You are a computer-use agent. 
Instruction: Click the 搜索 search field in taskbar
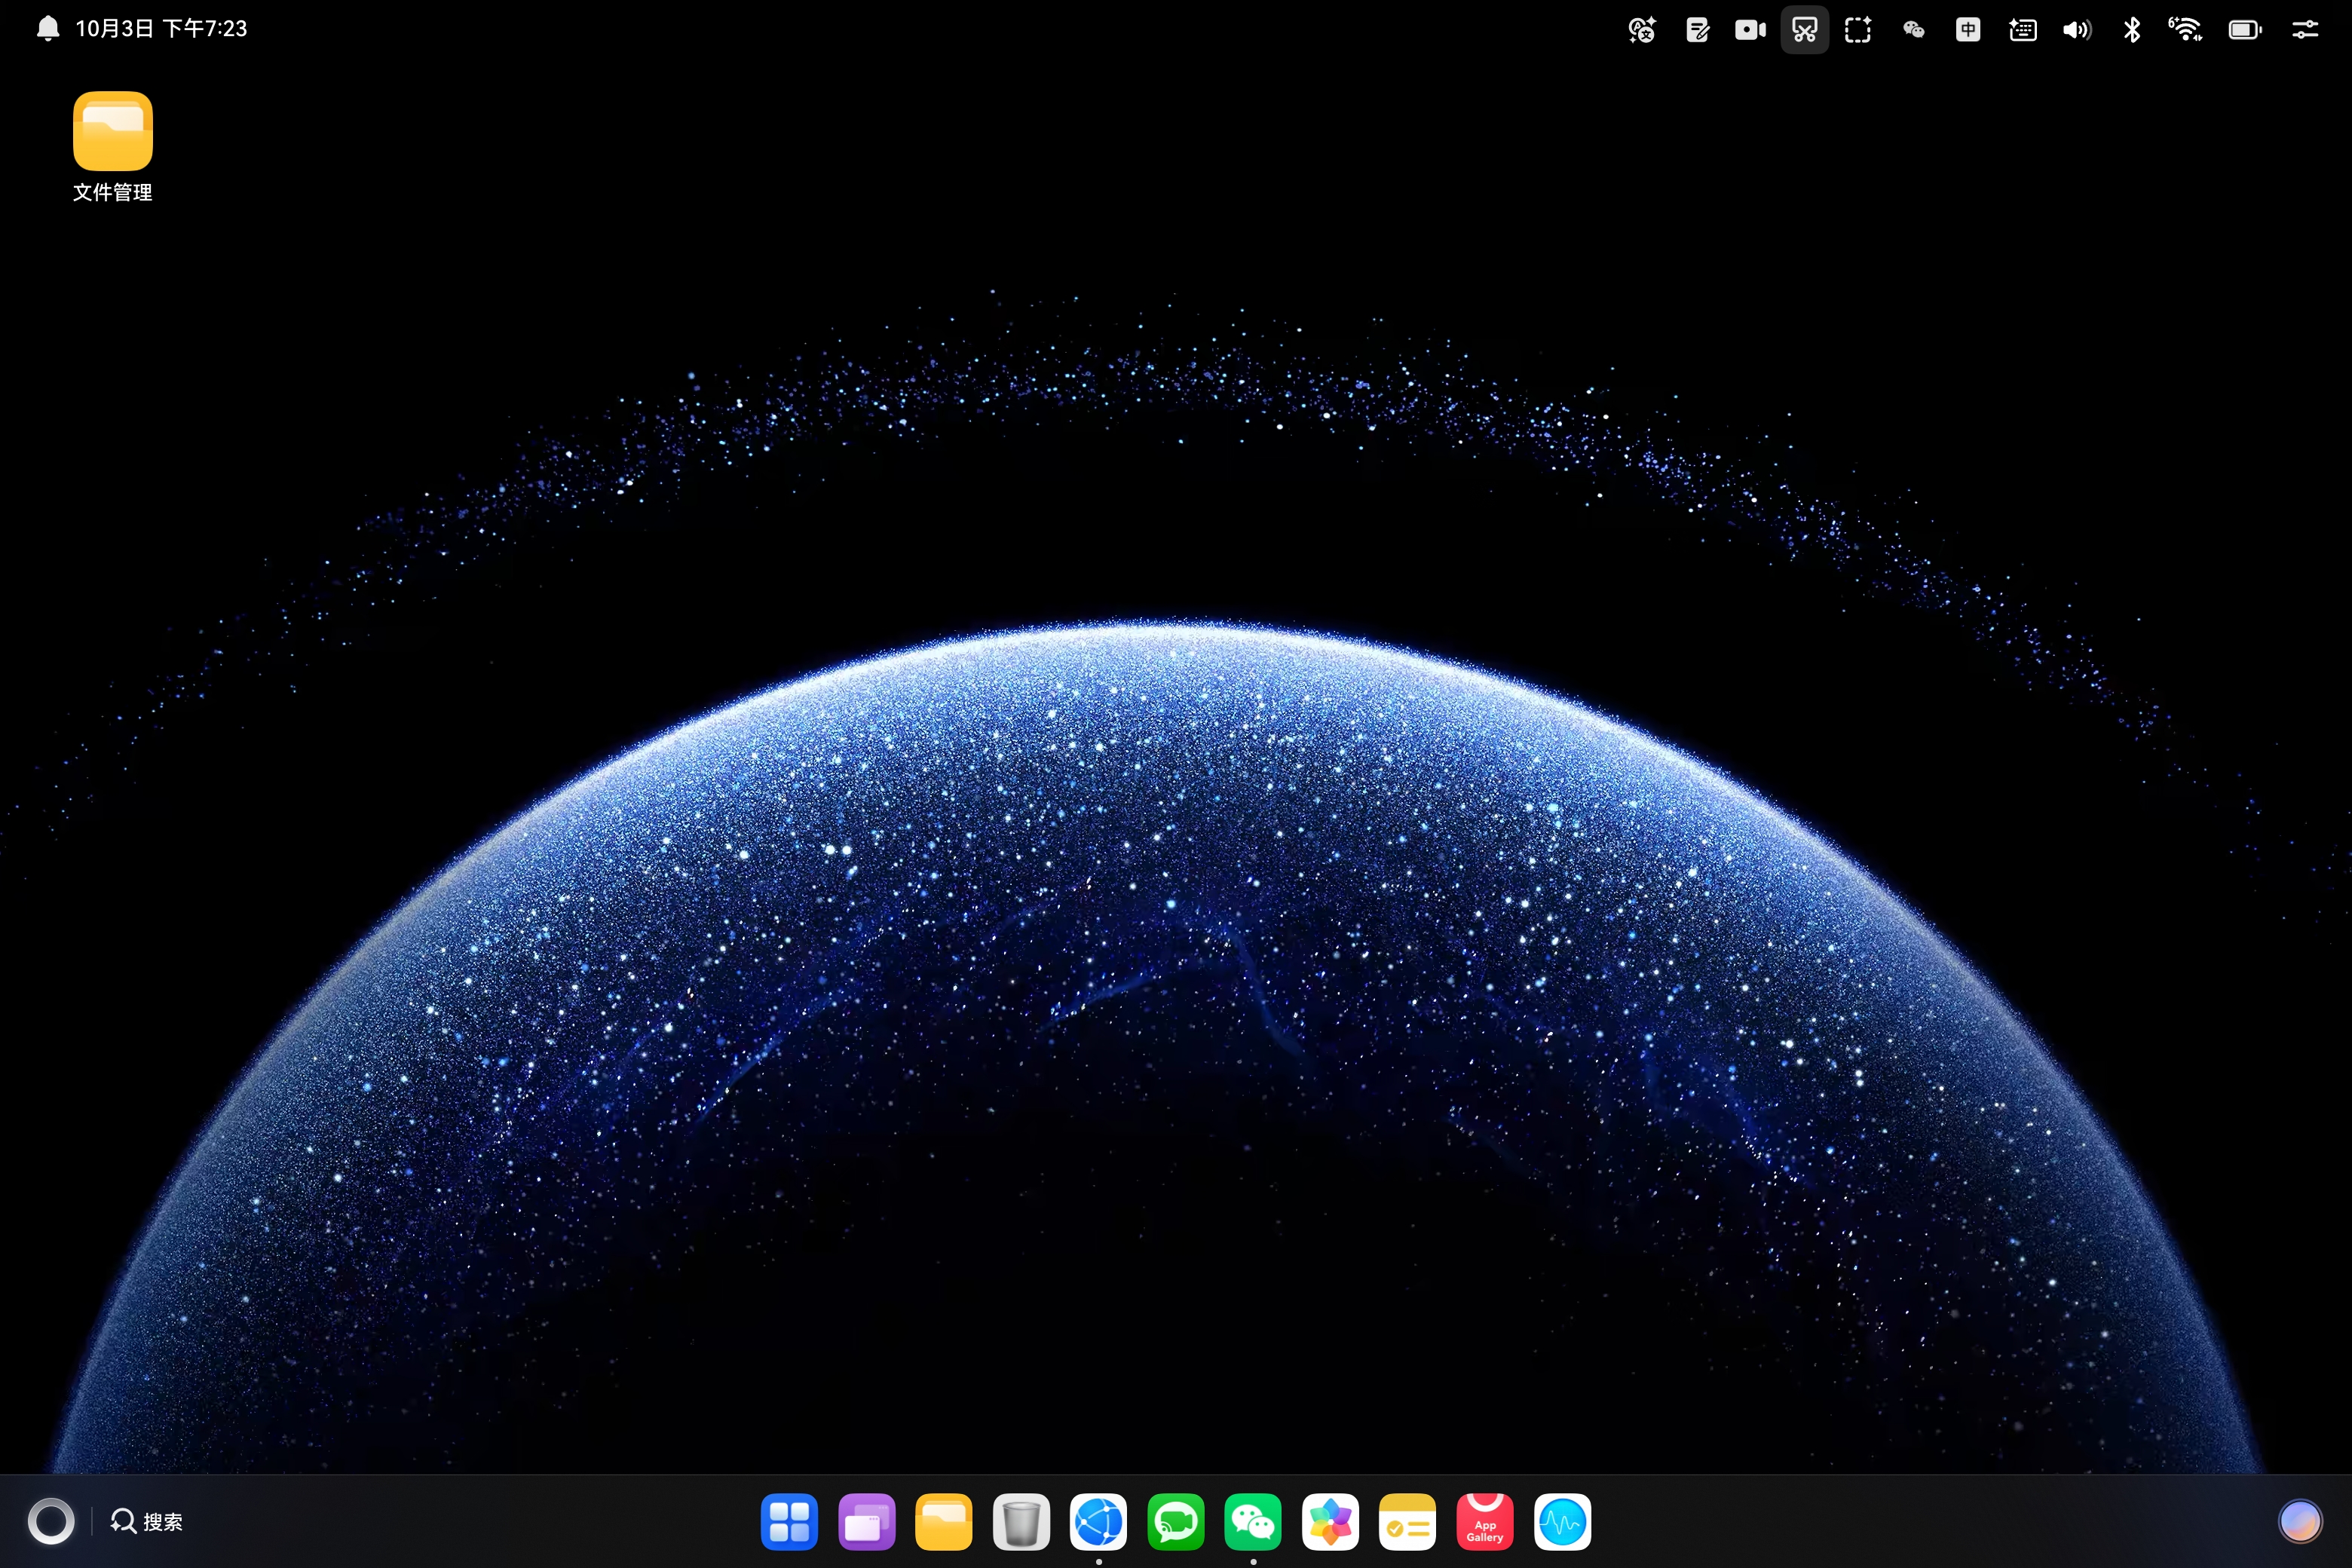[147, 1521]
